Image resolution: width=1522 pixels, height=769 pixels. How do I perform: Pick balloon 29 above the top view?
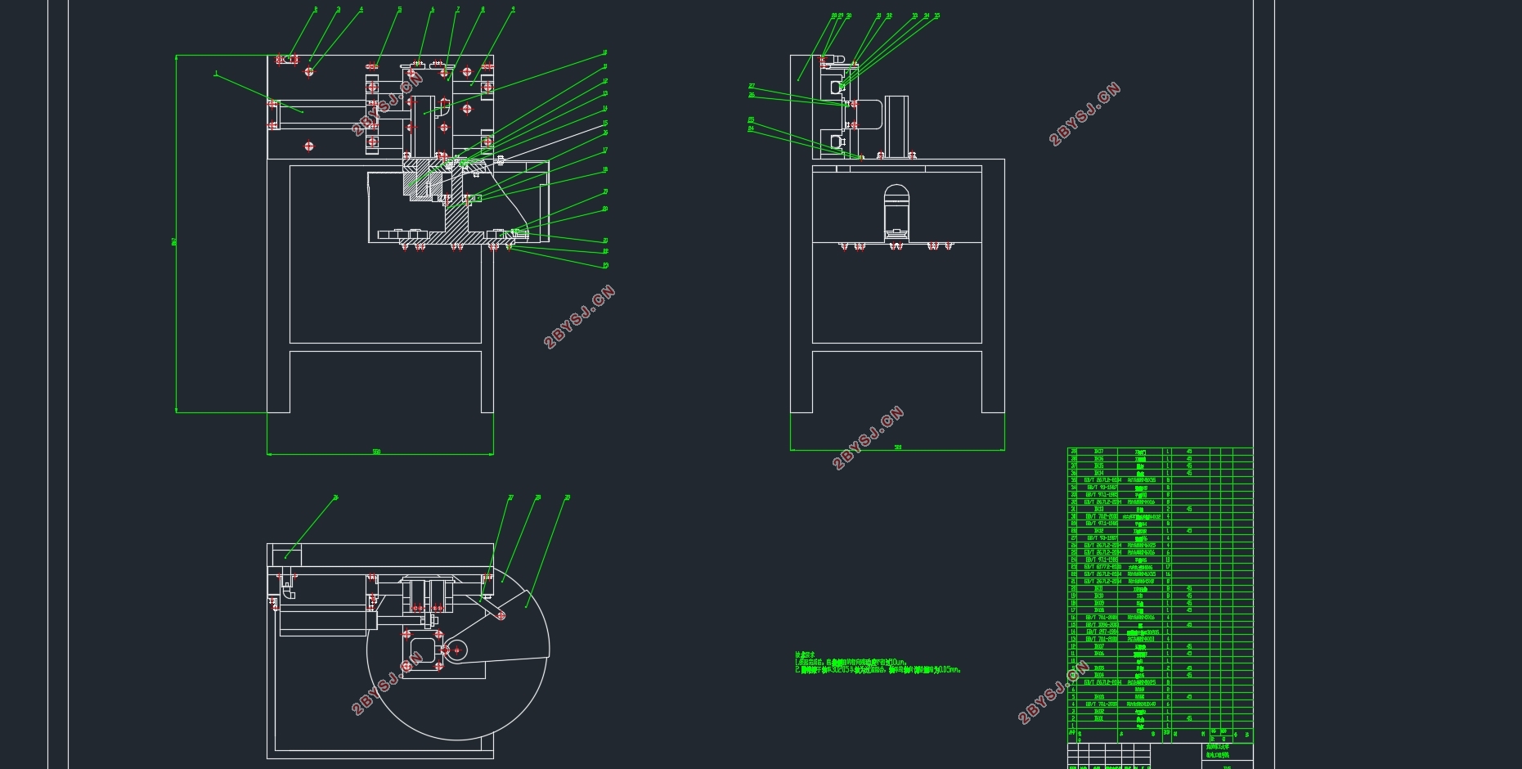[568, 497]
